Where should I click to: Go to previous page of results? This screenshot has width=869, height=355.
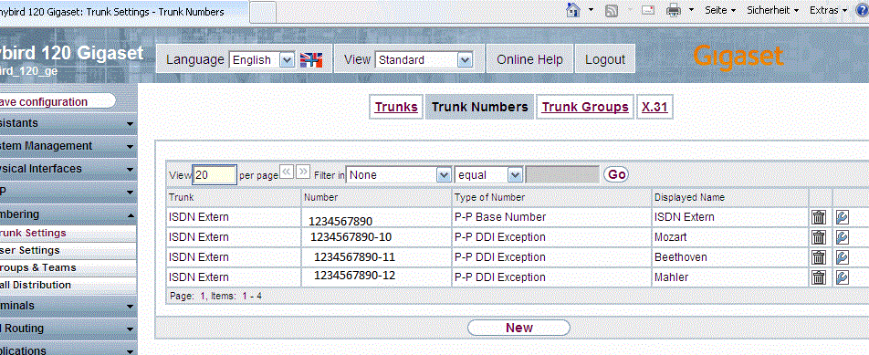(286, 172)
